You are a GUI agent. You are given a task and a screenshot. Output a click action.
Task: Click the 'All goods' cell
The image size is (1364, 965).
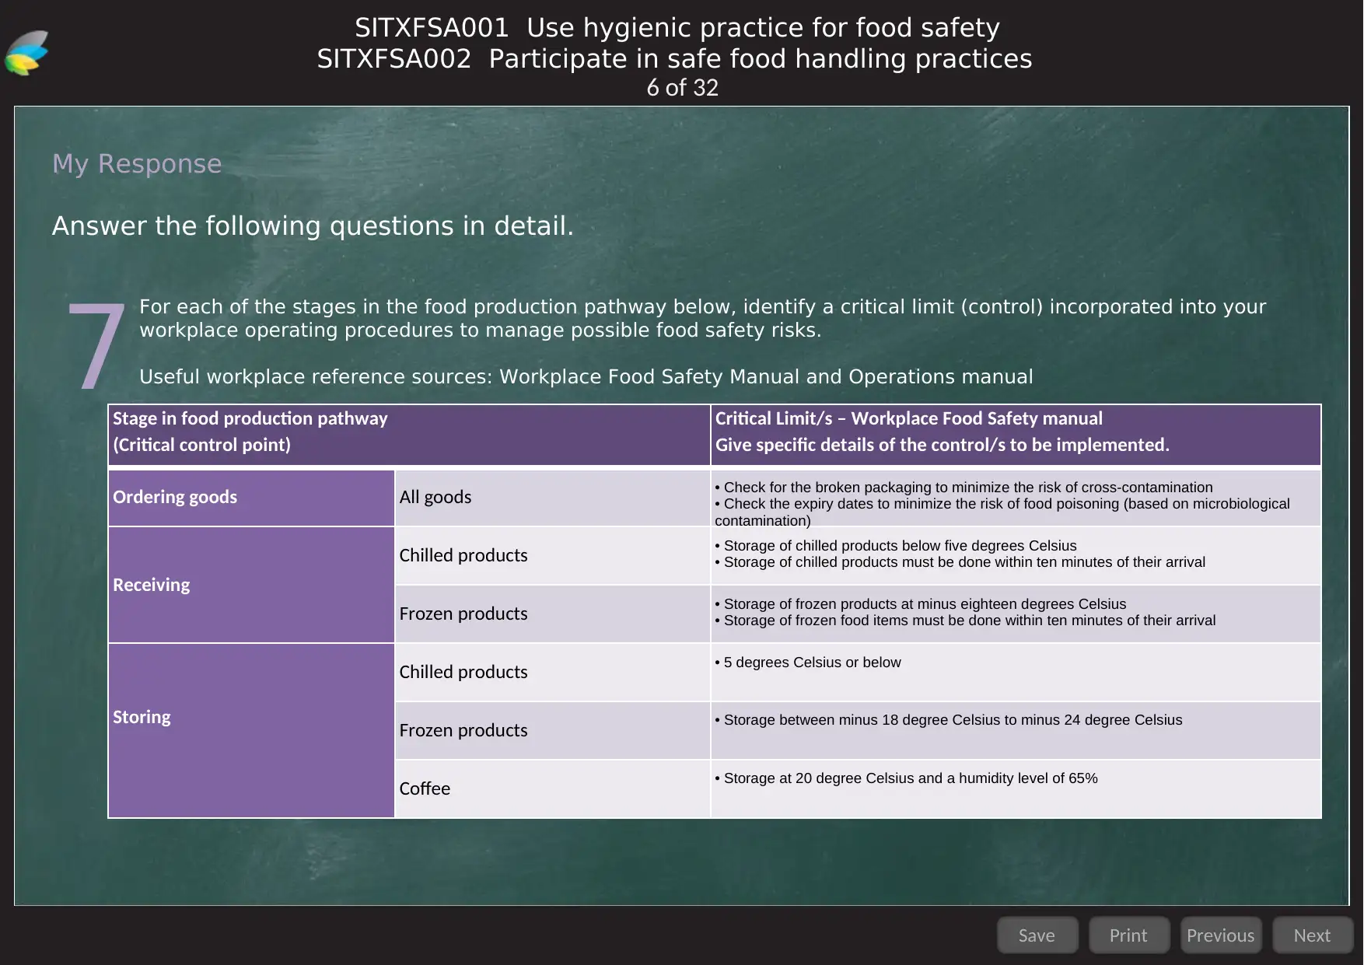(552, 498)
